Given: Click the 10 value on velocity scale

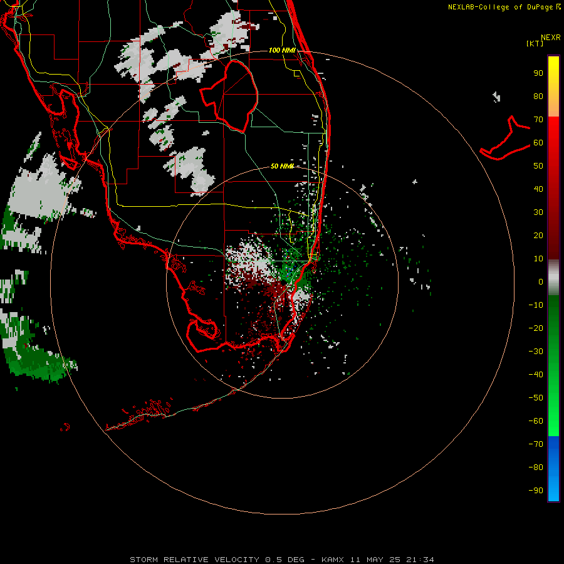Looking at the screenshot, I should pyautogui.click(x=538, y=259).
